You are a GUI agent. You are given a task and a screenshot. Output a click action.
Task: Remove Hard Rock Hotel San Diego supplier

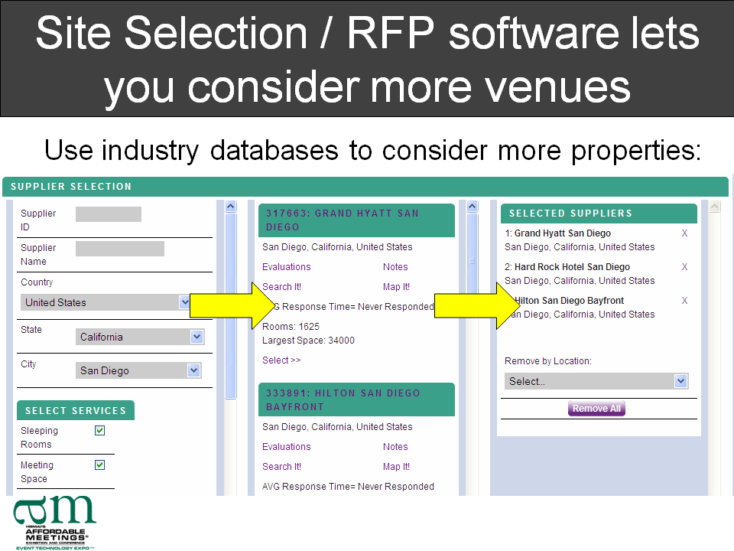point(684,267)
